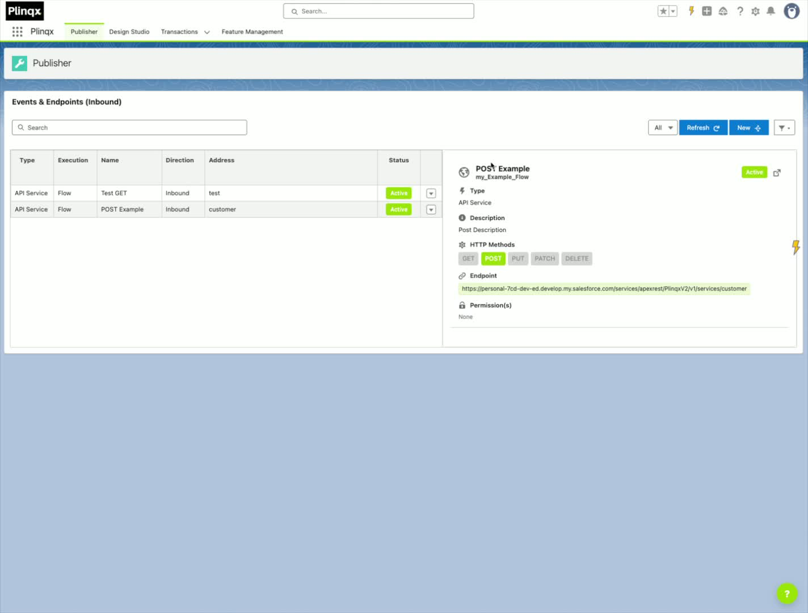Open POST Example in new window icon
The height and width of the screenshot is (613, 808).
(777, 173)
